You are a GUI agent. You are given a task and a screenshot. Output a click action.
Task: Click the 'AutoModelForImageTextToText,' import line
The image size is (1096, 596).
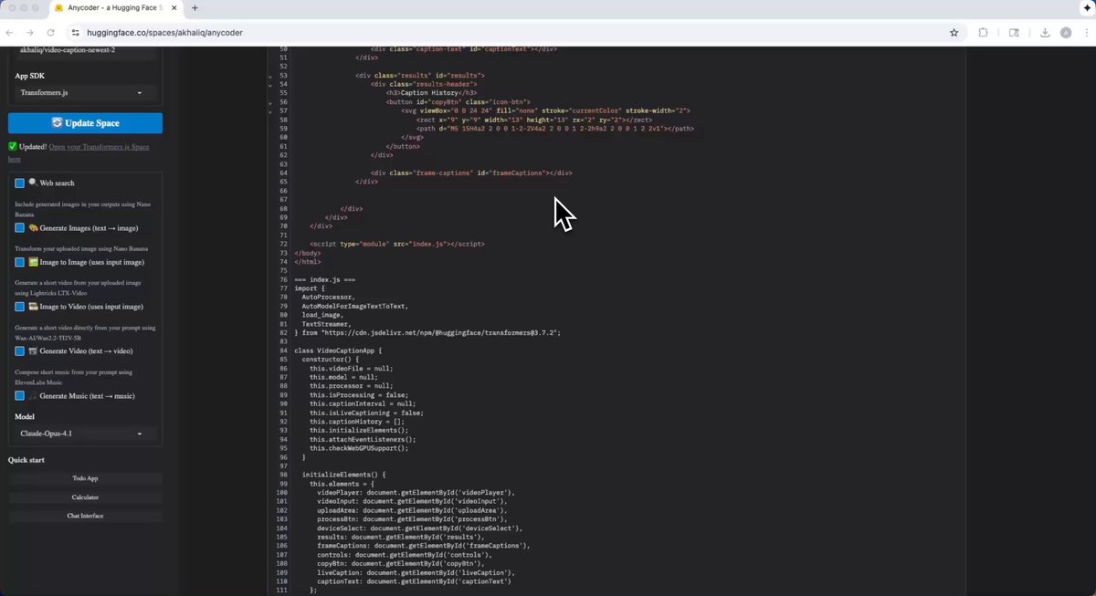355,307
